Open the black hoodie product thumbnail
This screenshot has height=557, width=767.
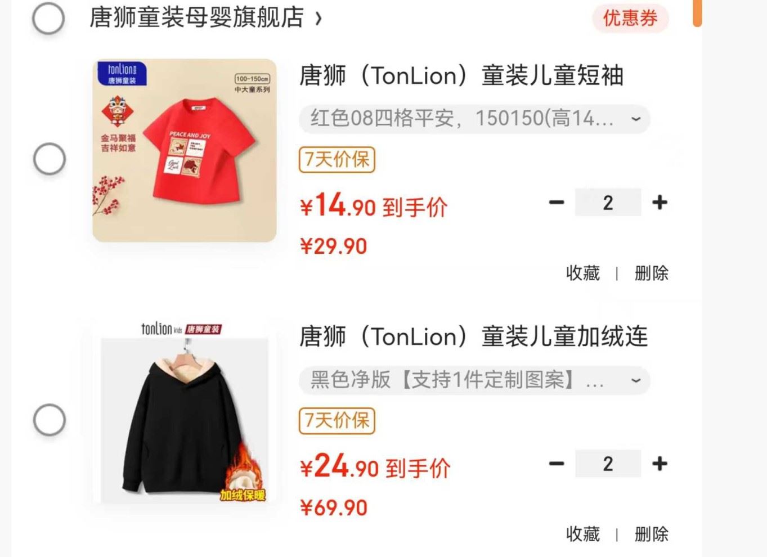point(185,412)
